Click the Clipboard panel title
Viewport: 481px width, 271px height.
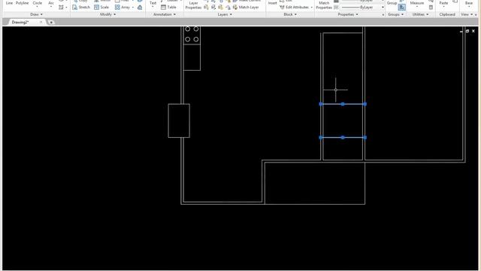(447, 14)
